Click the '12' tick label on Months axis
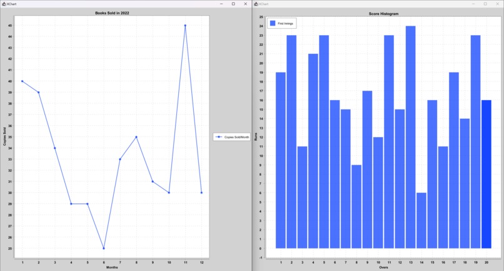504x271 pixels. (201, 263)
